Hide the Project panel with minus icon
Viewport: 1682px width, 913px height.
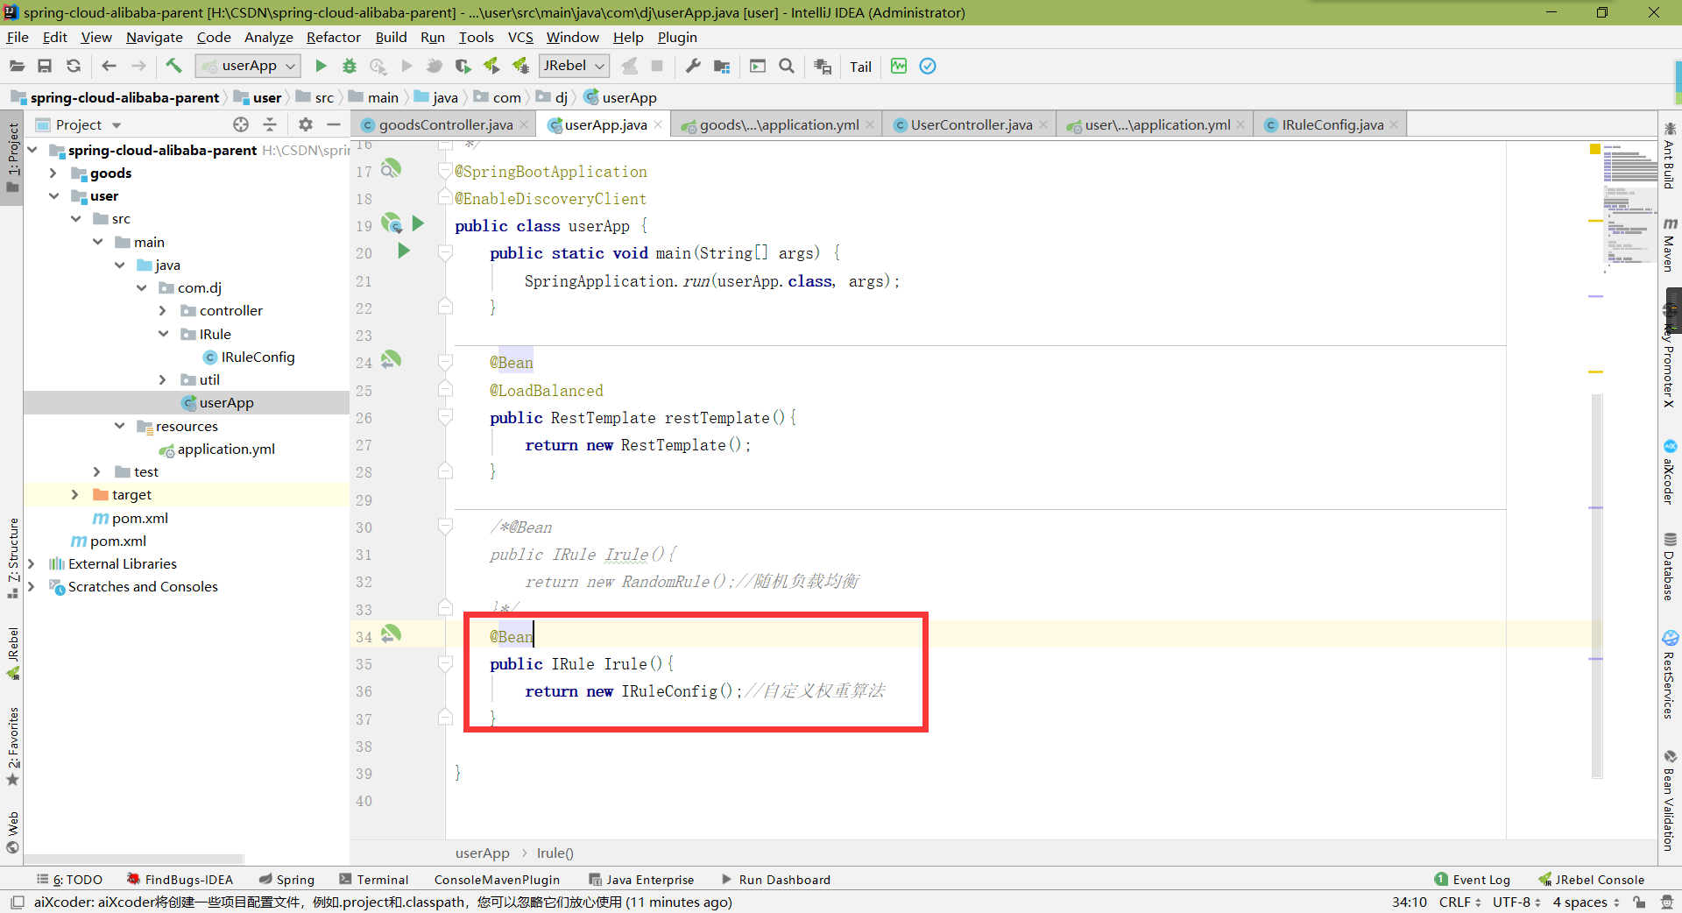coord(334,124)
